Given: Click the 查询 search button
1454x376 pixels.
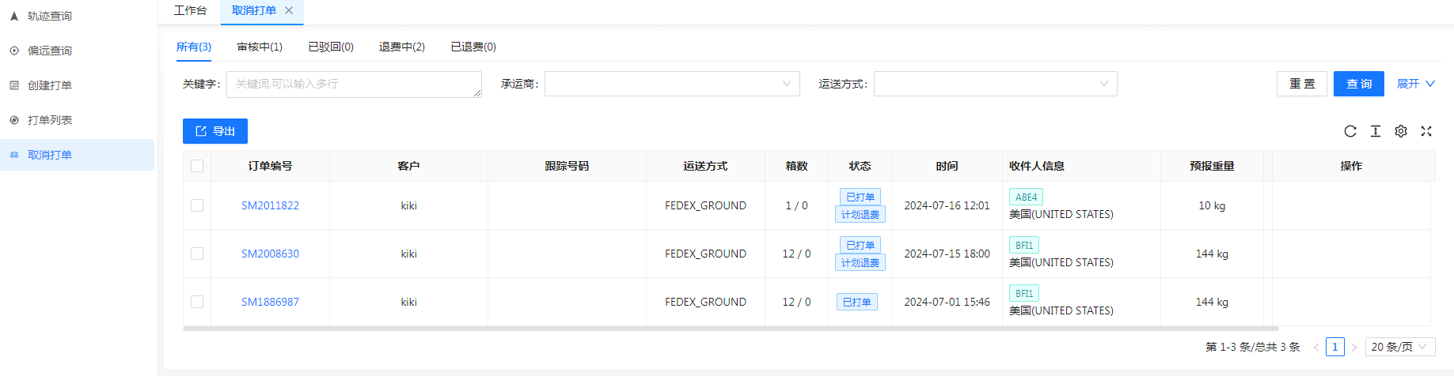Looking at the screenshot, I should click(x=1358, y=84).
